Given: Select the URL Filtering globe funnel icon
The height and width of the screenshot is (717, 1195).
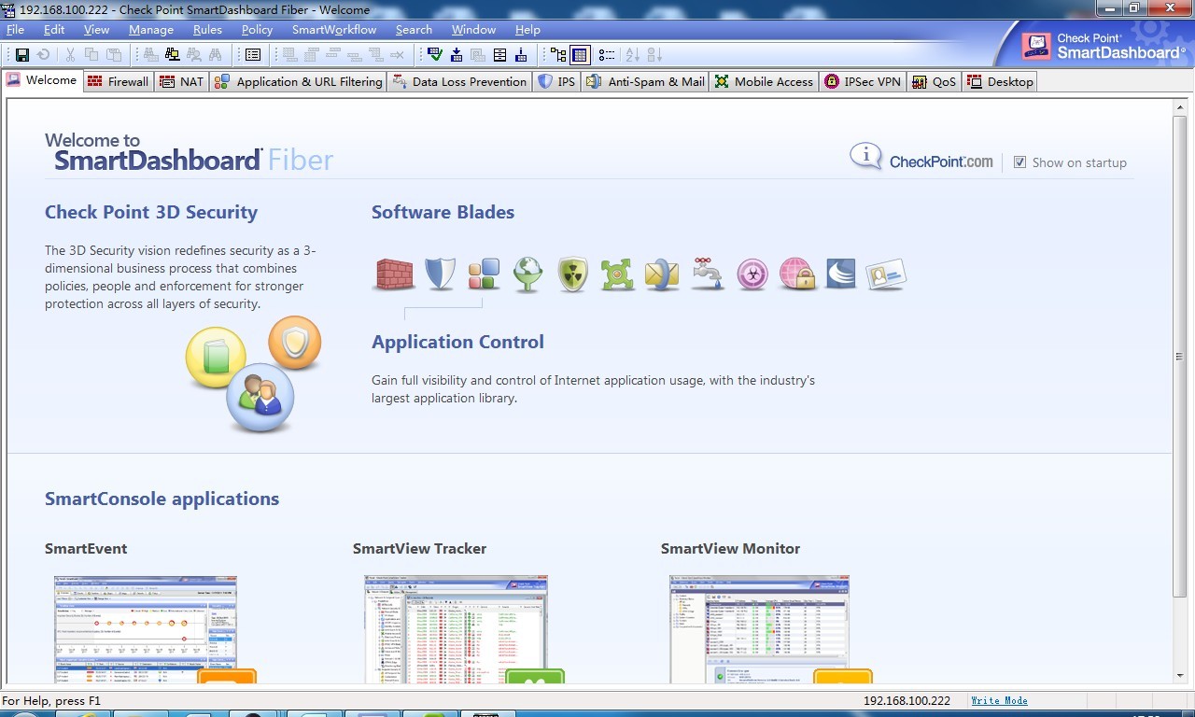Looking at the screenshot, I should pyautogui.click(x=528, y=274).
